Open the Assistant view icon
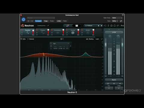The width and height of the screenshot is (144, 108). point(68,25)
